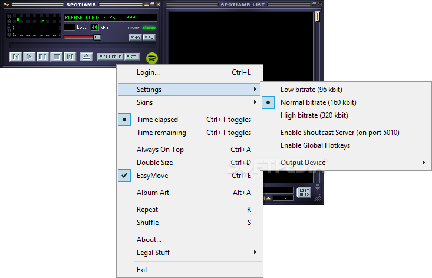The height and width of the screenshot is (278, 432).
Task: Toggle the repeat loop button in the player
Action: [132, 57]
